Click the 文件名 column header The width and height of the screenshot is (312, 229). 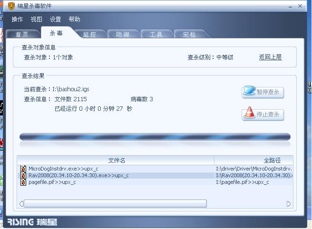tap(116, 161)
